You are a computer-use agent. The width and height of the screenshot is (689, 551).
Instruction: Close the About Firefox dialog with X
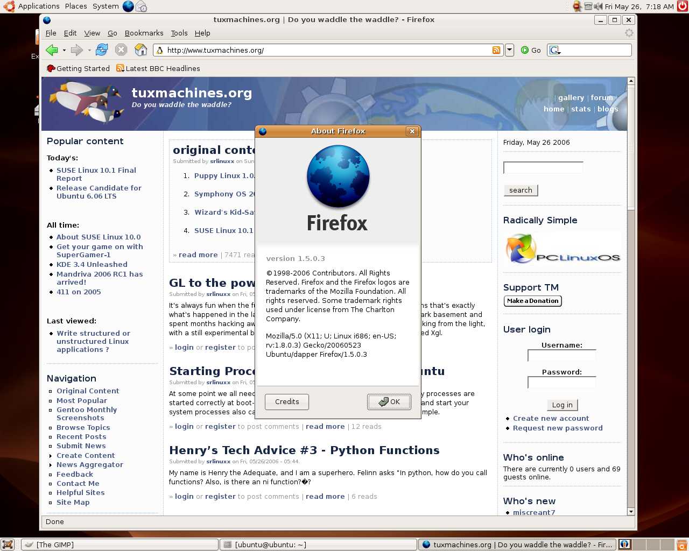click(x=412, y=131)
